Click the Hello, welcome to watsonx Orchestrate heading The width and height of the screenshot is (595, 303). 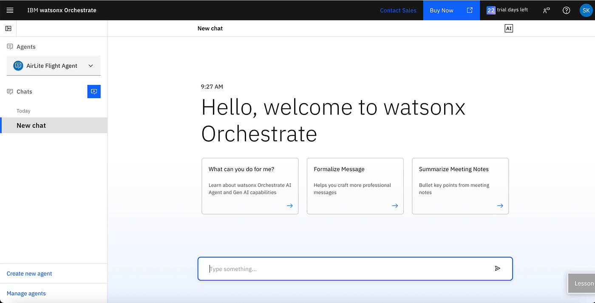(x=333, y=120)
